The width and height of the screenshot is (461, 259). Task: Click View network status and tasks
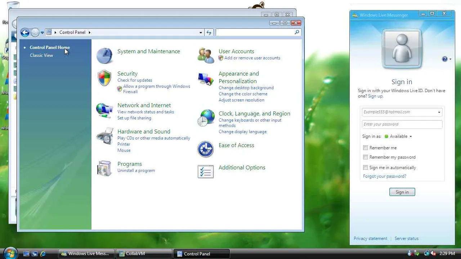[146, 112]
